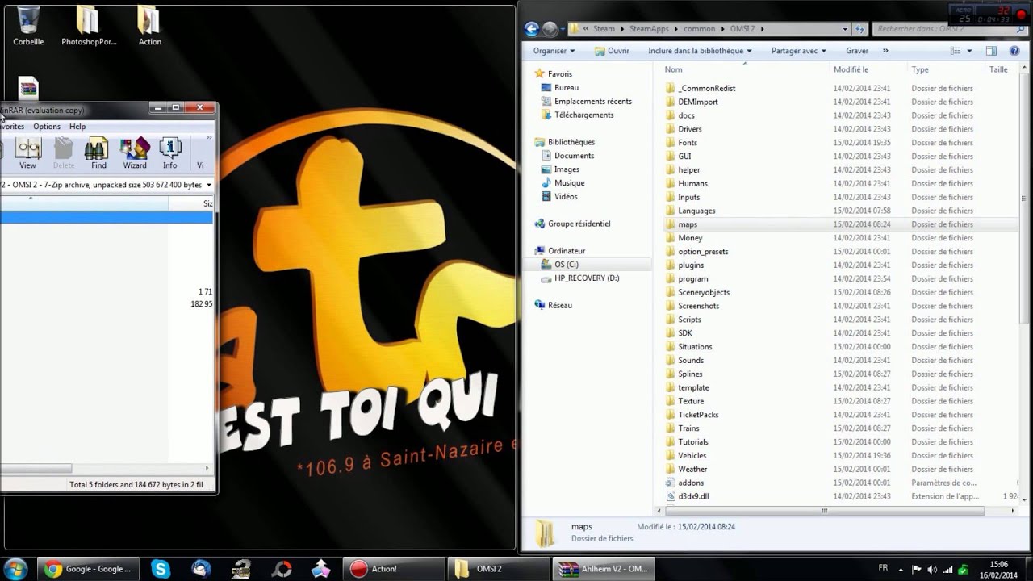Screen dimensions: 1033x581
Task: Click the Explorer Back arrow button
Action: [x=531, y=29]
